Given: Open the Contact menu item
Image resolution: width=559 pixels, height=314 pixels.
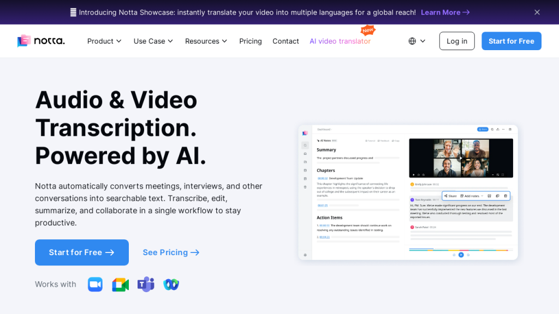Looking at the screenshot, I should [286, 41].
